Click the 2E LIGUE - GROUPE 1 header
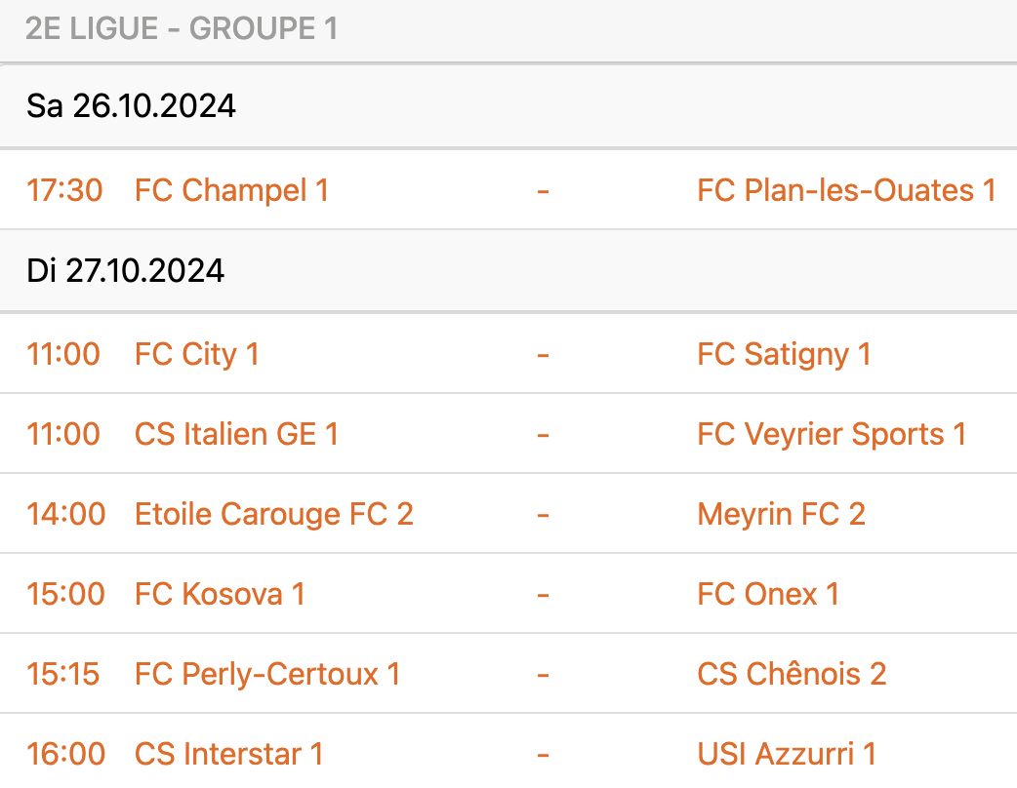The width and height of the screenshot is (1017, 788). tap(182, 29)
